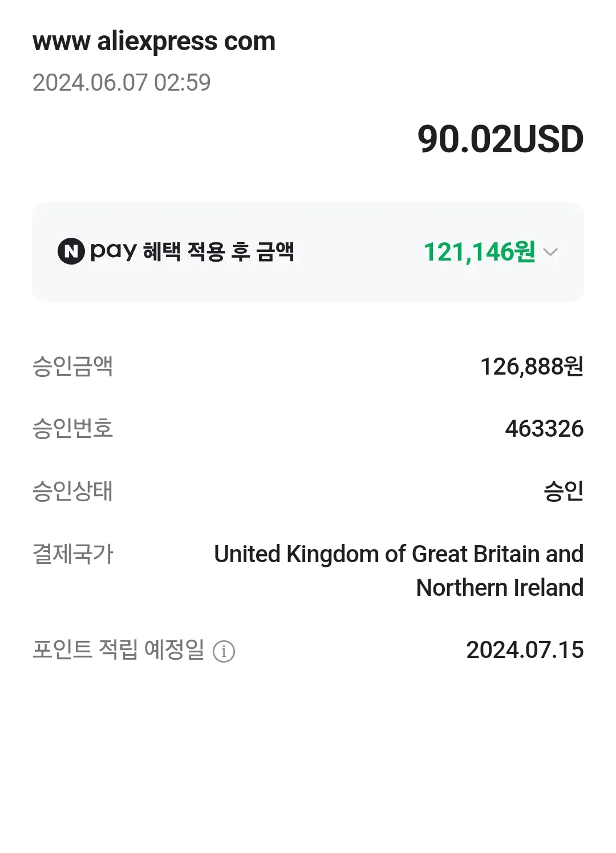The image size is (616, 853).
Task: Click the 승인번호 label
Action: click(x=72, y=428)
